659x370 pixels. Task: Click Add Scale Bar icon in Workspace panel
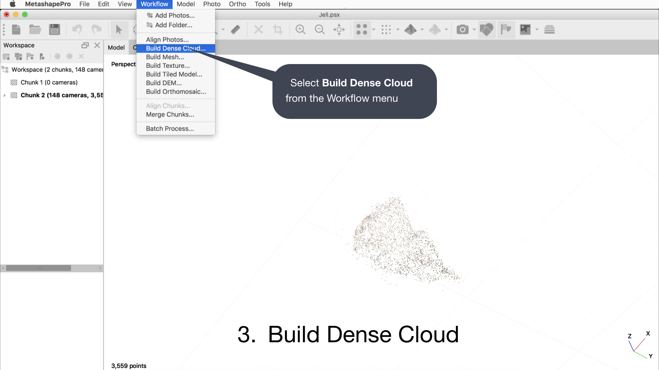coord(42,57)
